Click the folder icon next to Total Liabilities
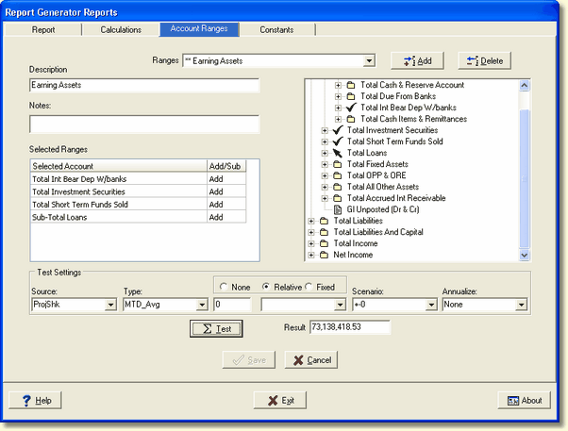The height and width of the screenshot is (431, 568). (326, 221)
